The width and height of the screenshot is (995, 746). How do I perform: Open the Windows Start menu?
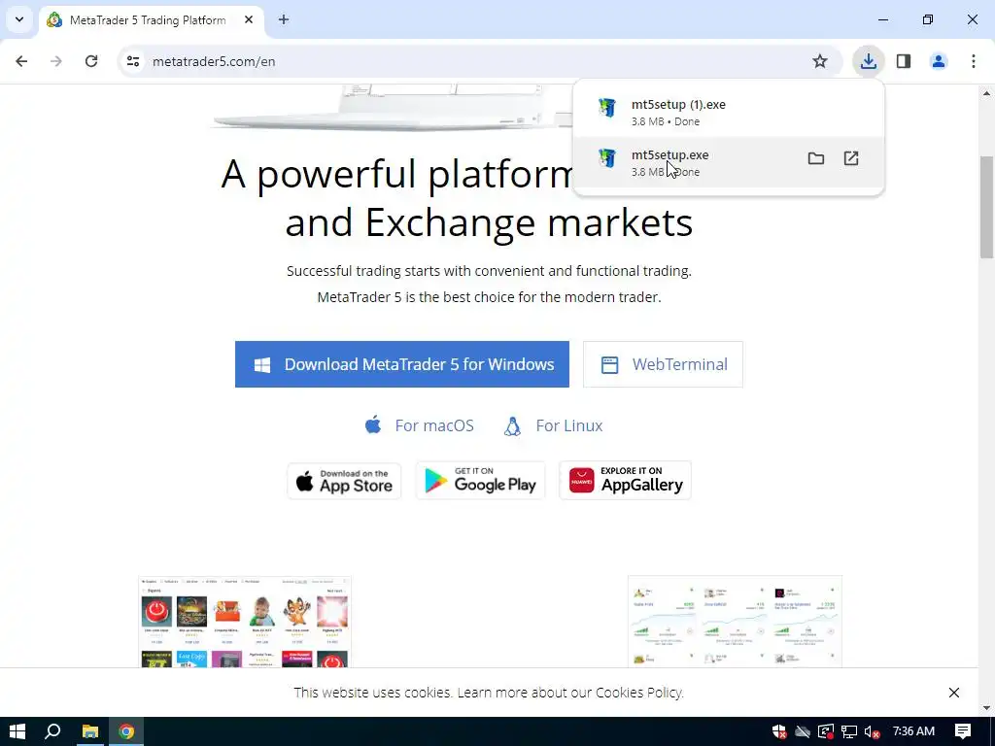pos(17,731)
